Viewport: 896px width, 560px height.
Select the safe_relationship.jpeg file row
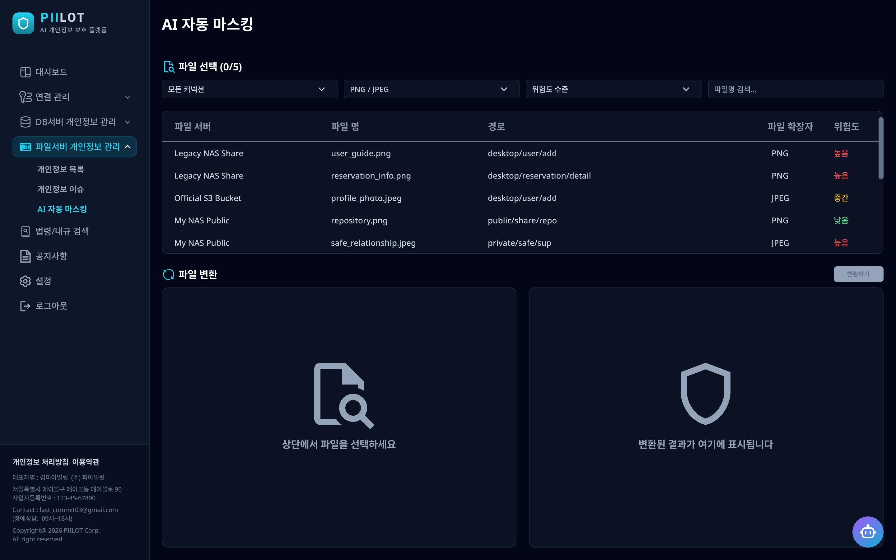coord(520,243)
